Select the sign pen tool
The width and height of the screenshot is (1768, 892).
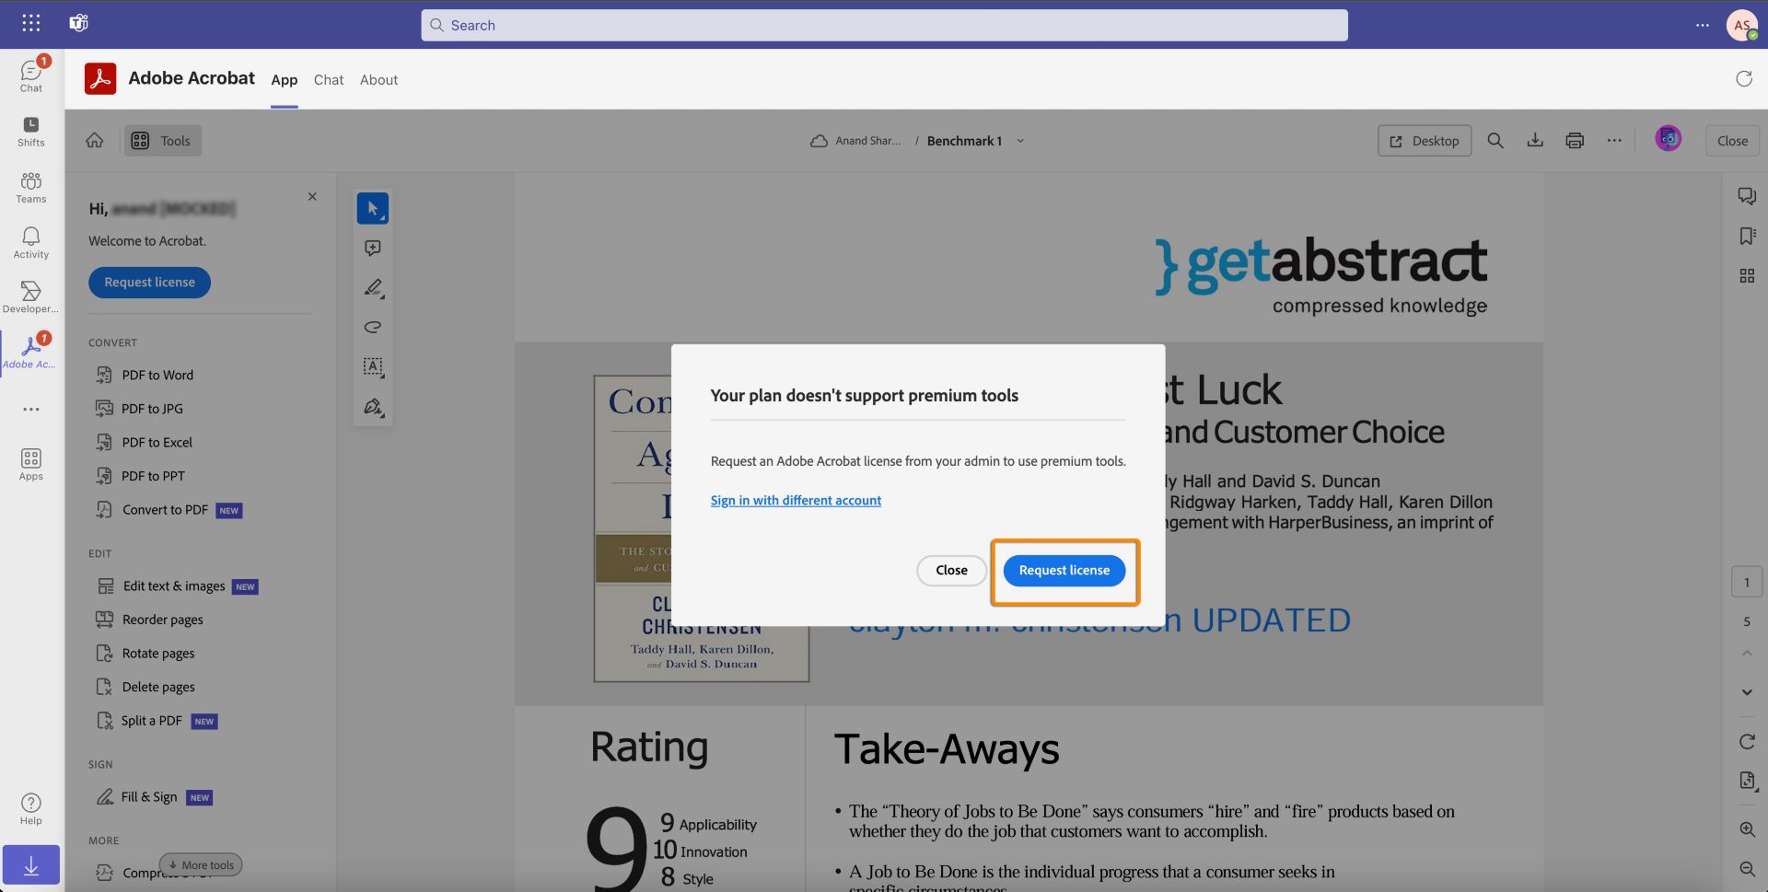(x=373, y=406)
